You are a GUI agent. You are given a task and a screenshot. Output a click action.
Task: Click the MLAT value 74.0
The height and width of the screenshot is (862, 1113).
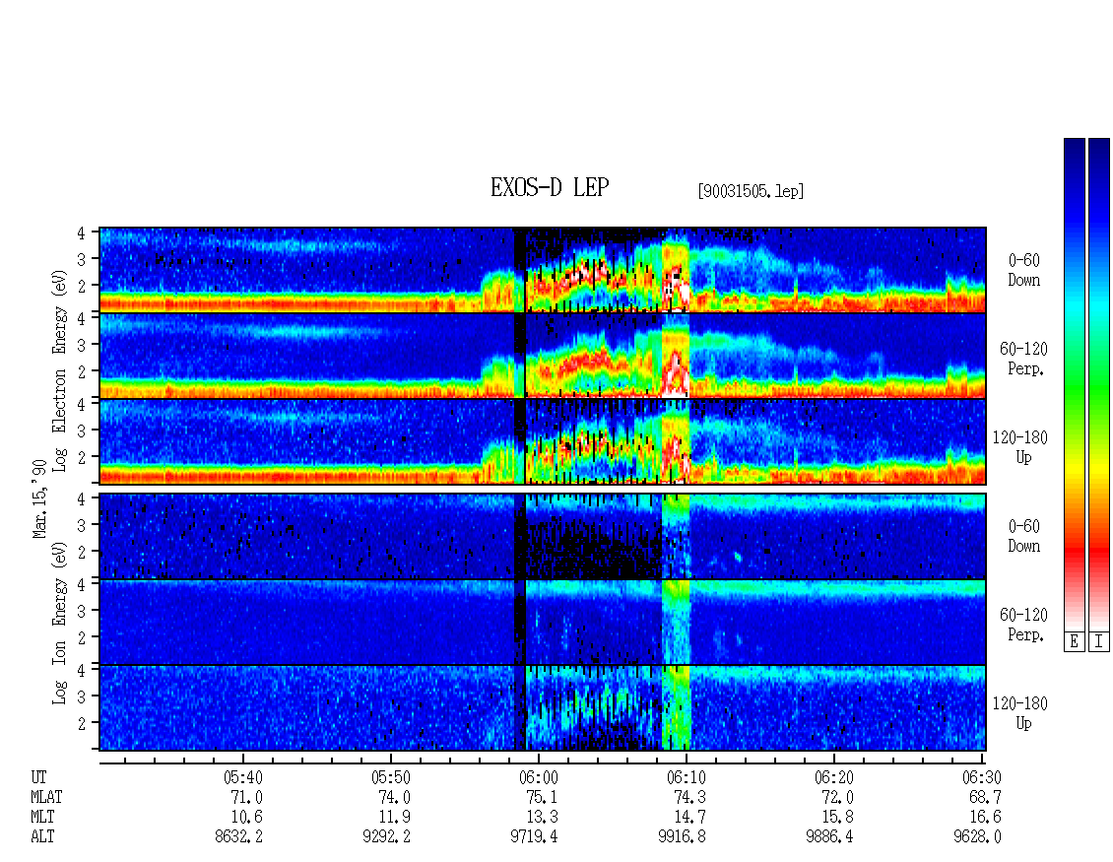pos(395,797)
